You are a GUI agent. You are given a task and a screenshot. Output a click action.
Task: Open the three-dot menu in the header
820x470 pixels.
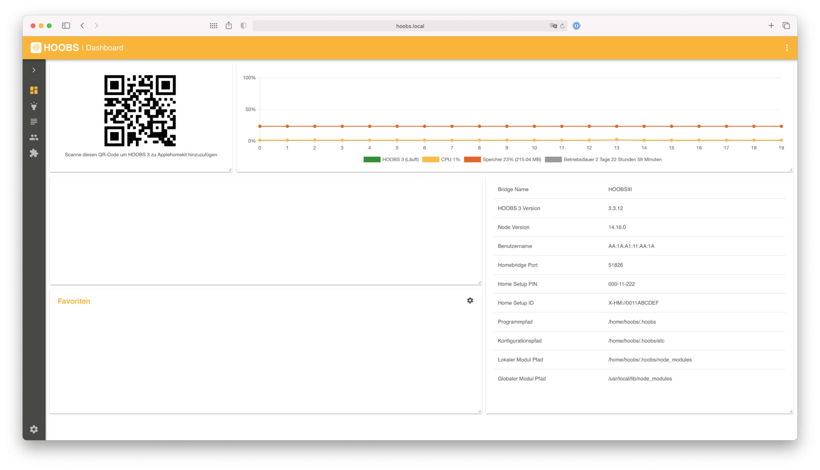787,48
